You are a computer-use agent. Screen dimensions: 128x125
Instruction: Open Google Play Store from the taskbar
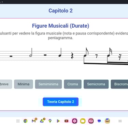(58, 121)
